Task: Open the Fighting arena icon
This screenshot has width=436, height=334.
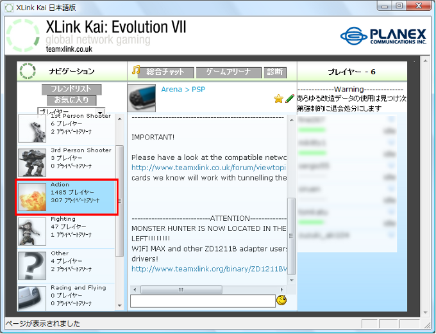Action: 31,231
